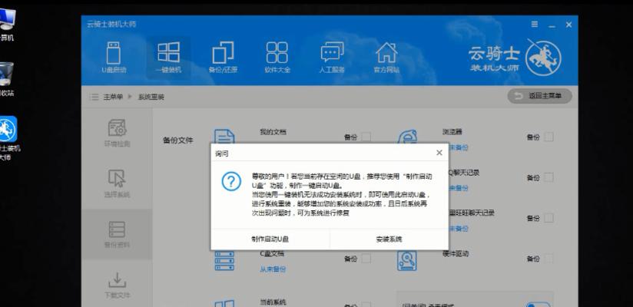The width and height of the screenshot is (633, 307).
Task: Check the 备份 box for C盘文档
Action: pyautogui.click(x=366, y=259)
